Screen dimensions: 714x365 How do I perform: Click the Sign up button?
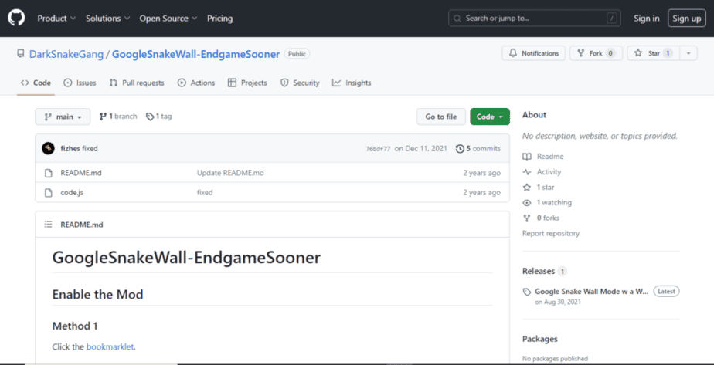click(x=687, y=19)
